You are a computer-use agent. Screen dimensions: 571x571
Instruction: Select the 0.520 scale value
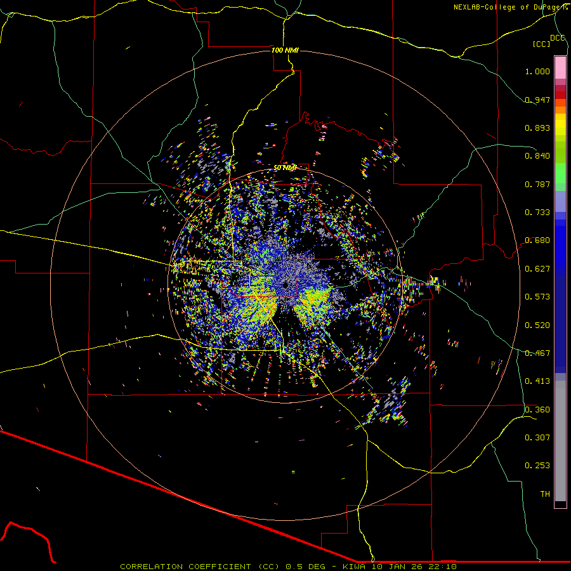pyautogui.click(x=537, y=325)
